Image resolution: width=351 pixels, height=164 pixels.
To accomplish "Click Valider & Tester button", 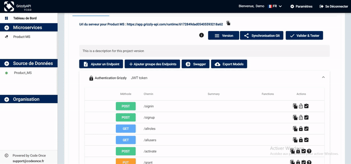I will coord(304,36).
